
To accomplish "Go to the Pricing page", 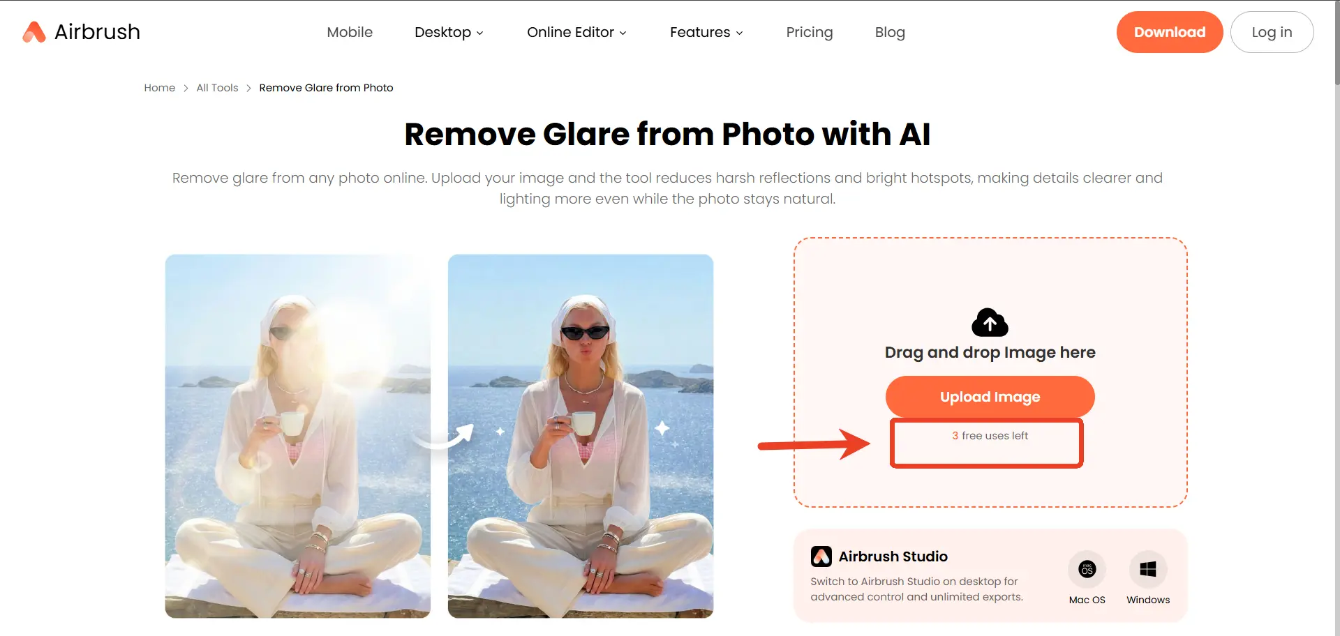I will (810, 32).
